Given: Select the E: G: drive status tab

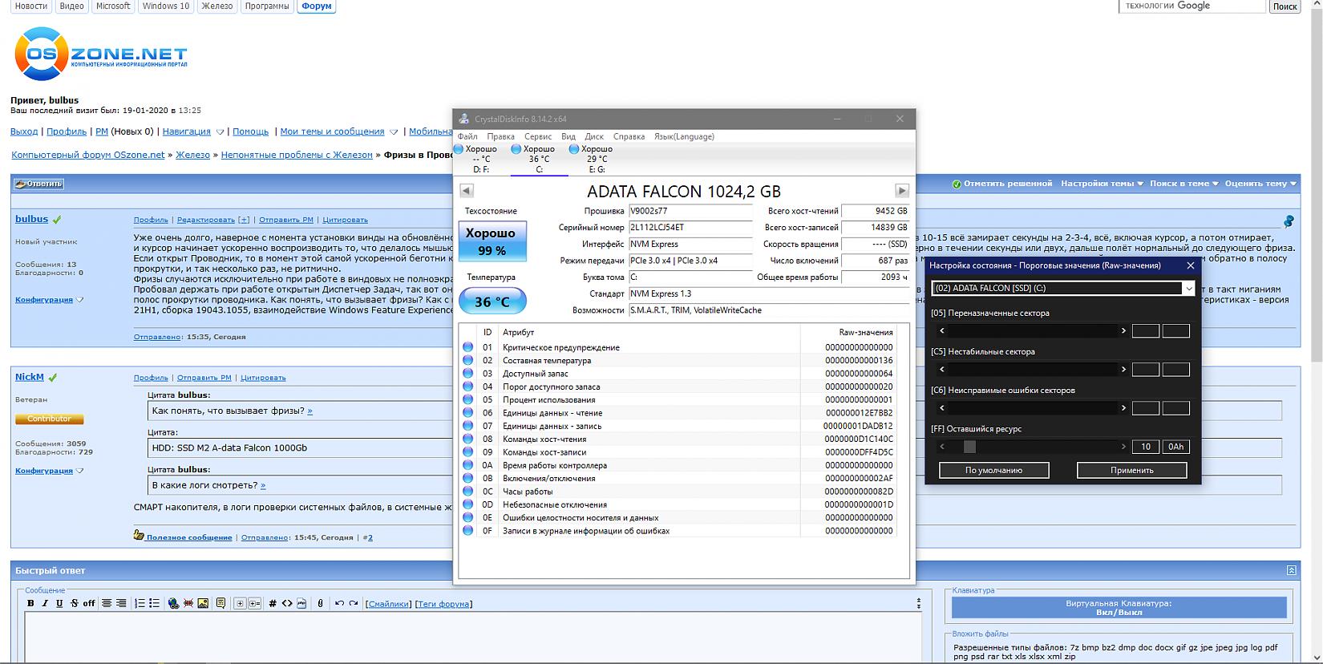Looking at the screenshot, I should 597,159.
